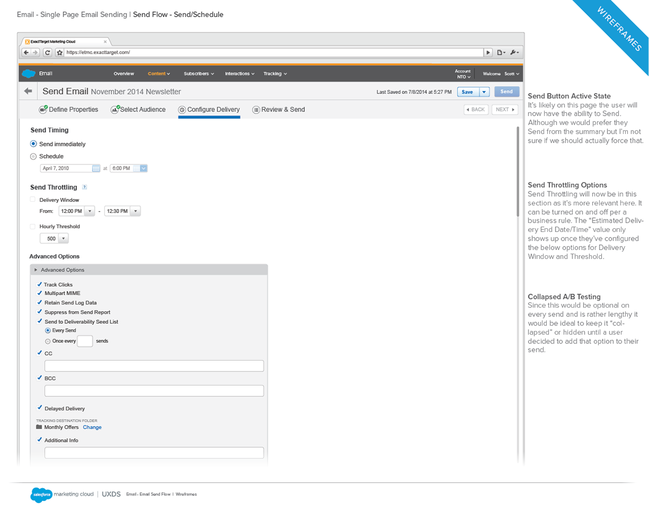Select the Once every sends radio option
649x511 pixels.
tap(48, 341)
